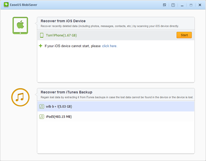
Task: Click the green plus icon
Action: click(x=41, y=46)
